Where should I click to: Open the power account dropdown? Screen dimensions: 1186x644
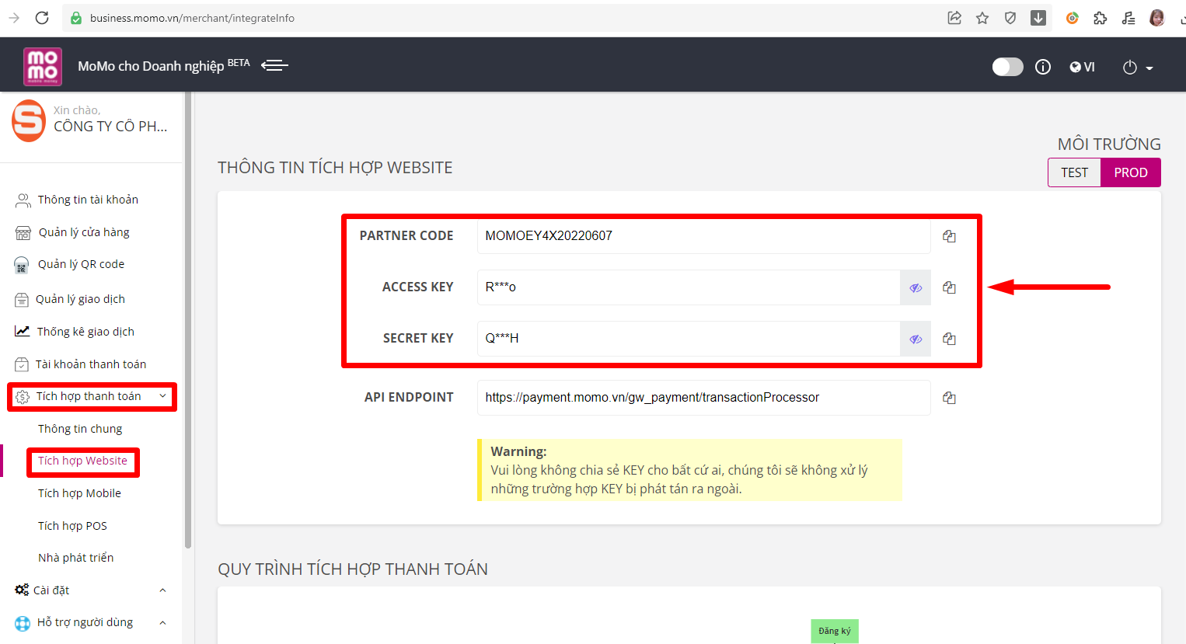click(1137, 68)
